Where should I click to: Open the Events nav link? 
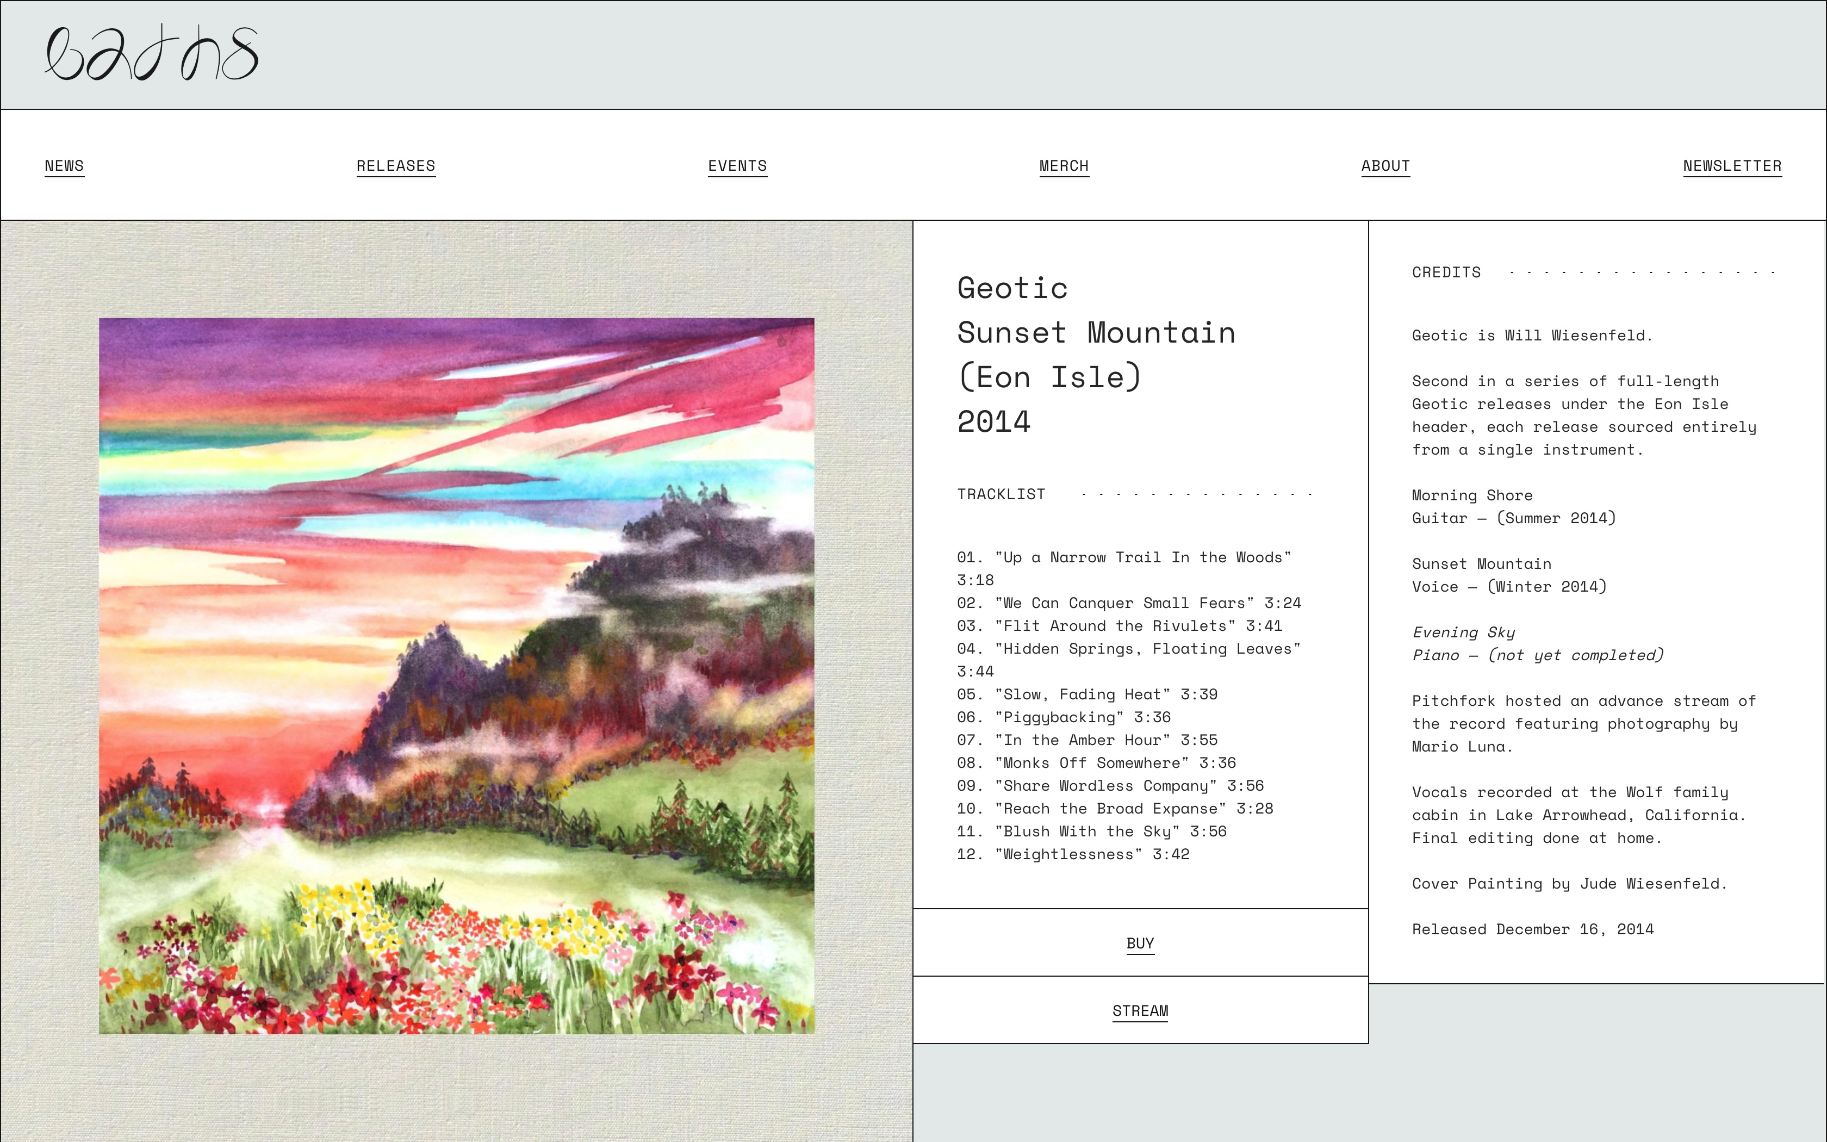[x=737, y=165]
